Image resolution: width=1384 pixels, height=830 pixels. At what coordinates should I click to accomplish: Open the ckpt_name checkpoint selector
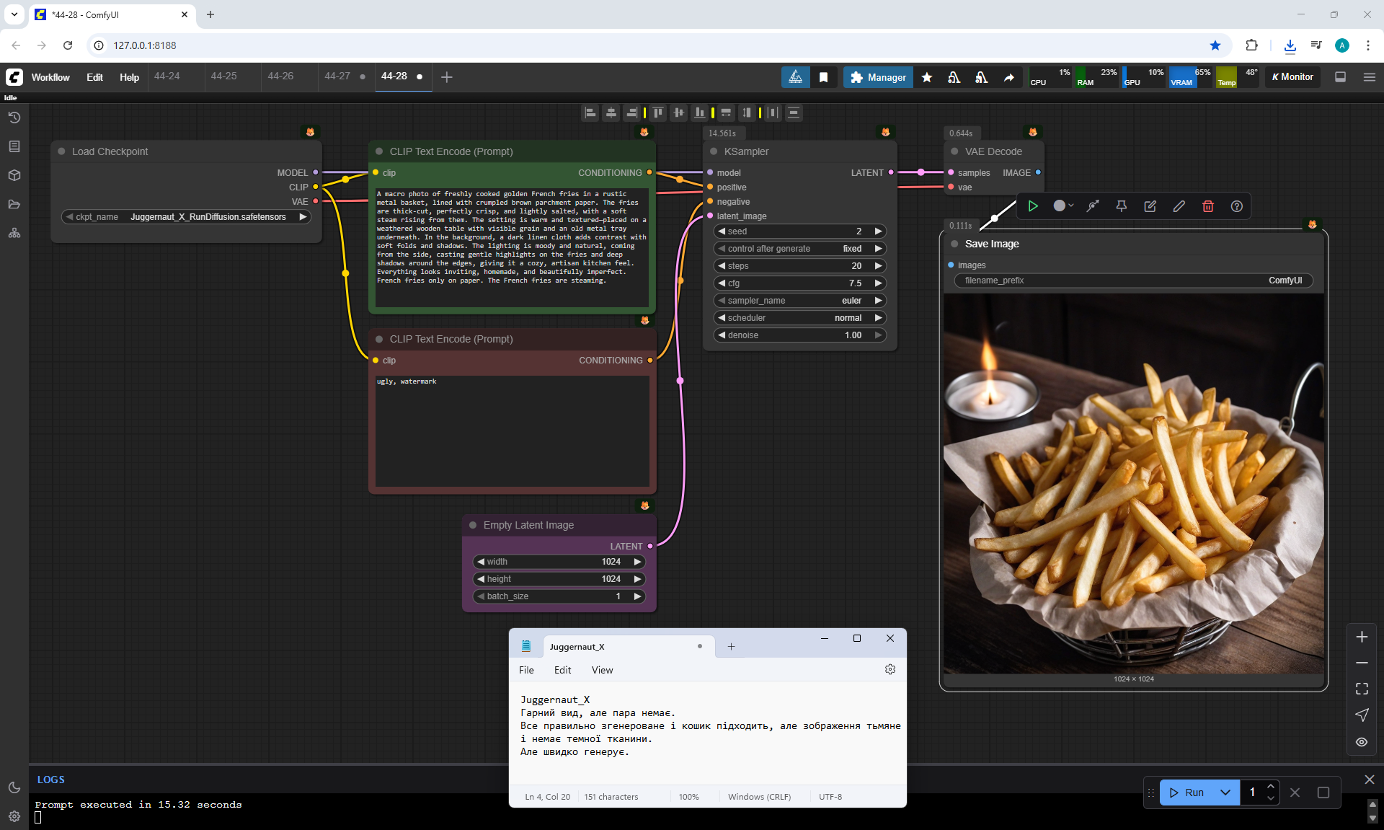point(186,217)
